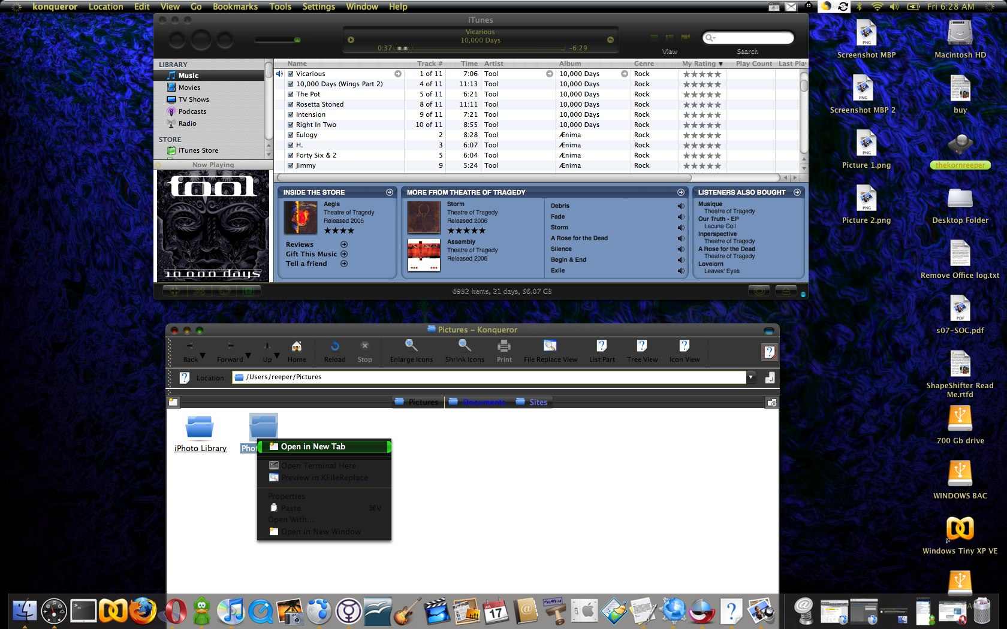The width and height of the screenshot is (1007, 629).
Task: Click iTunes search field
Action: point(747,38)
